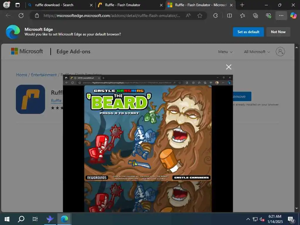The height and width of the screenshot is (225, 300).
Task: Click Microsoft Edge taskbar icon
Action: (64, 219)
